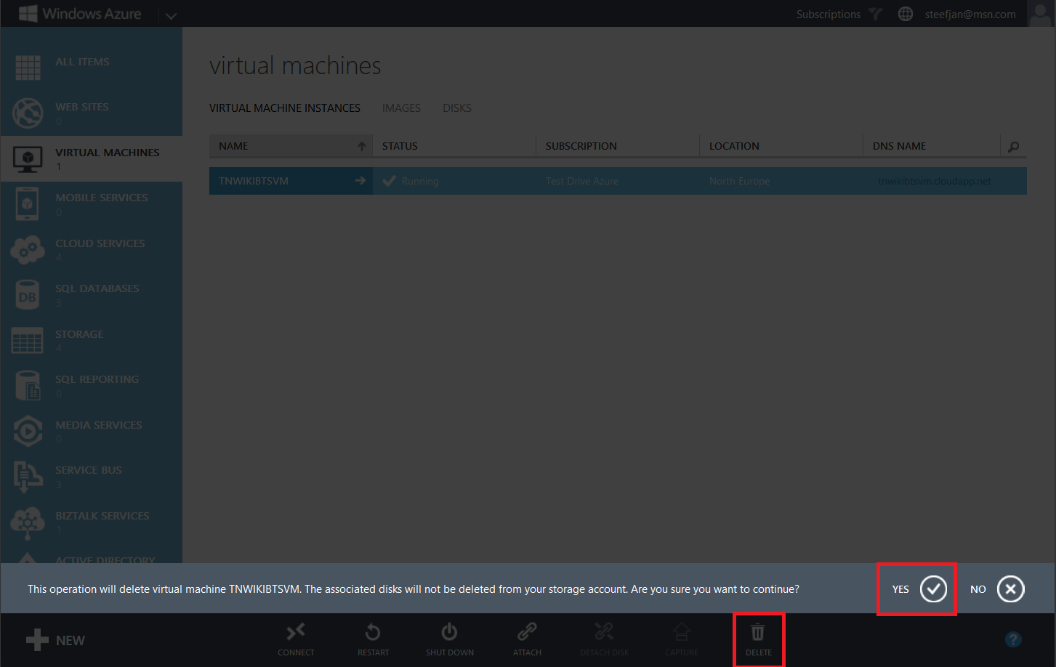1056x667 pixels.
Task: Sort the list by Name column
Action: pyautogui.click(x=291, y=146)
